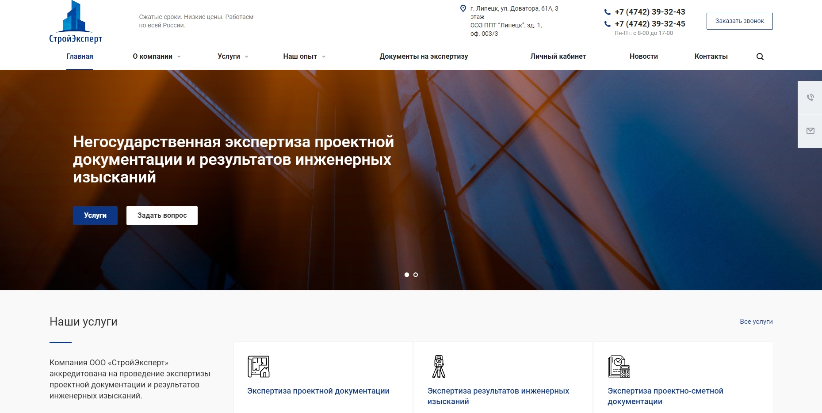Screen dimensions: 822x413
Task: Go to the Главная menu item
Action: [x=80, y=57]
